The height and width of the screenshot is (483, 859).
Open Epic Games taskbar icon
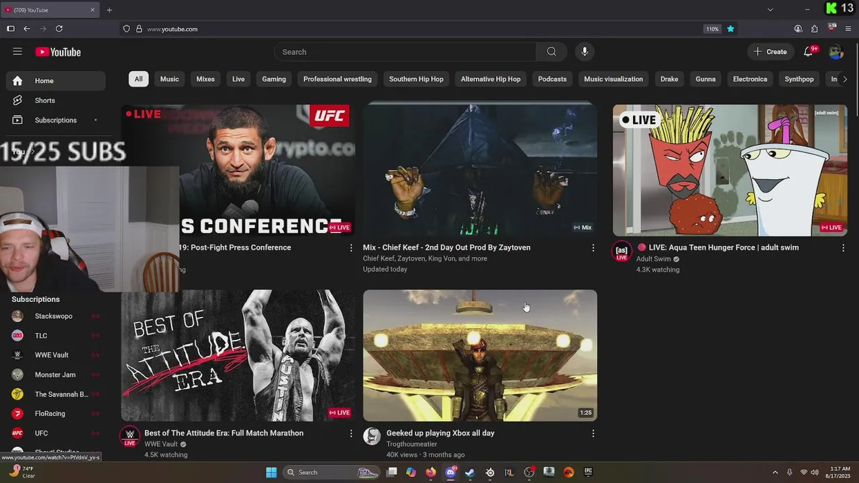pyautogui.click(x=588, y=472)
